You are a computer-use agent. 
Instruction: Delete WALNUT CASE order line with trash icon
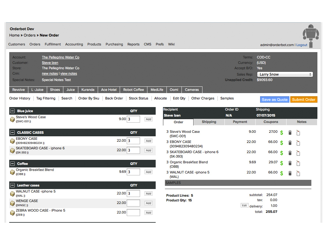tap(290, 173)
